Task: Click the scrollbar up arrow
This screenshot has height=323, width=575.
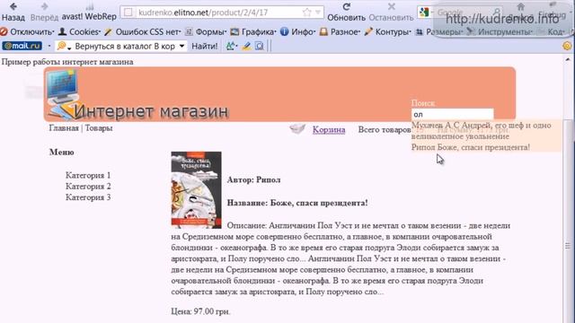Action: point(568,59)
